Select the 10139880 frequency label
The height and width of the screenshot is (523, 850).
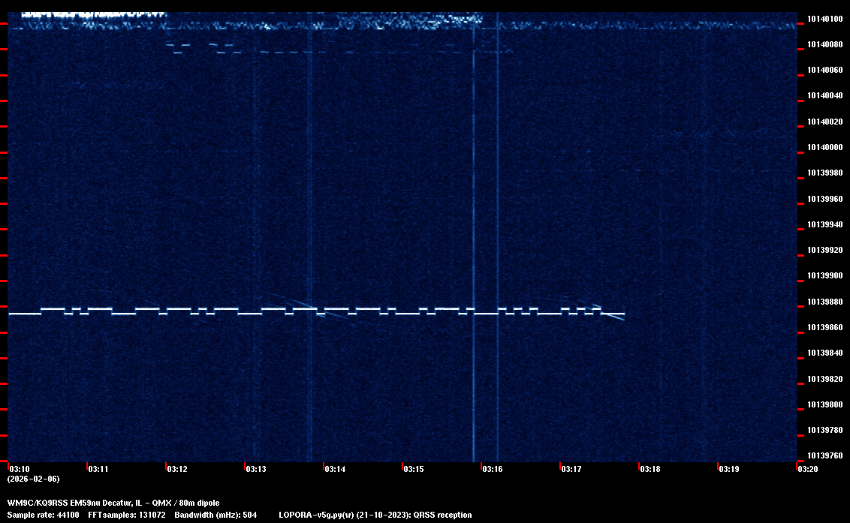(824, 302)
